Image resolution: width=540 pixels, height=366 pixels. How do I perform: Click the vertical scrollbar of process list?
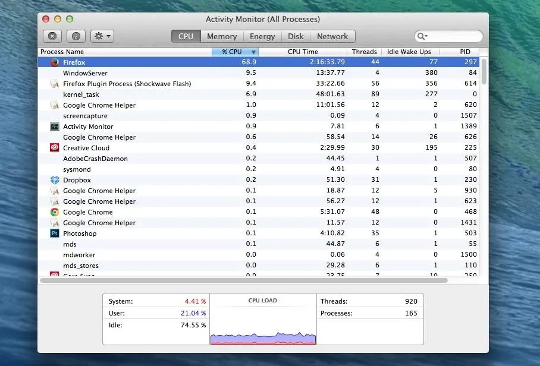[484, 71]
